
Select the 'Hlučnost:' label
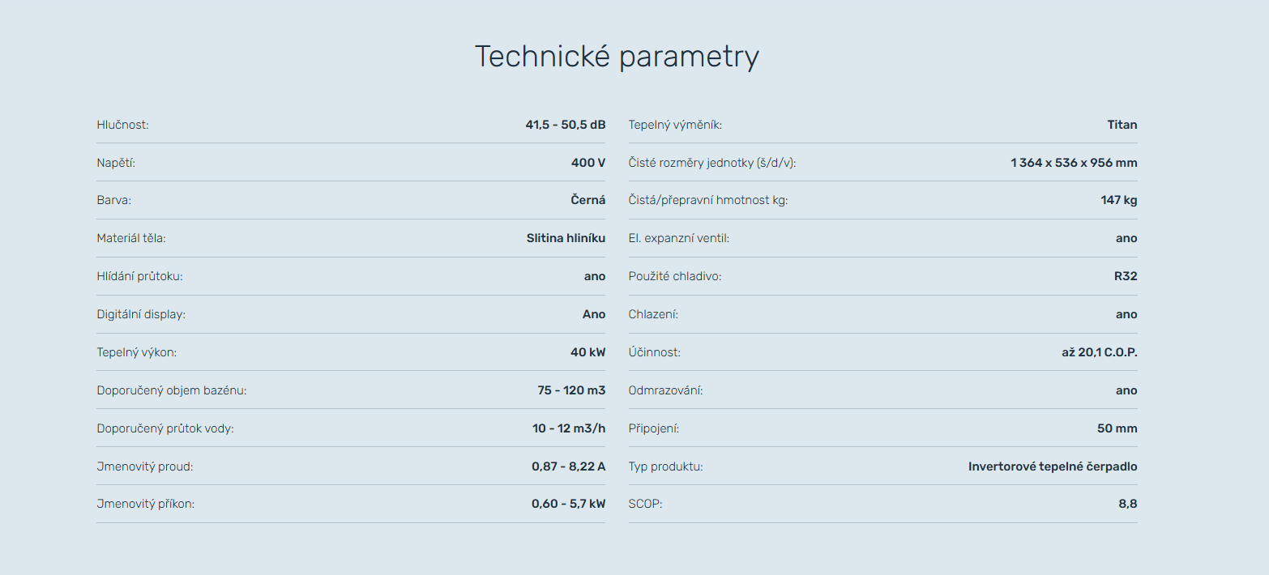click(122, 125)
